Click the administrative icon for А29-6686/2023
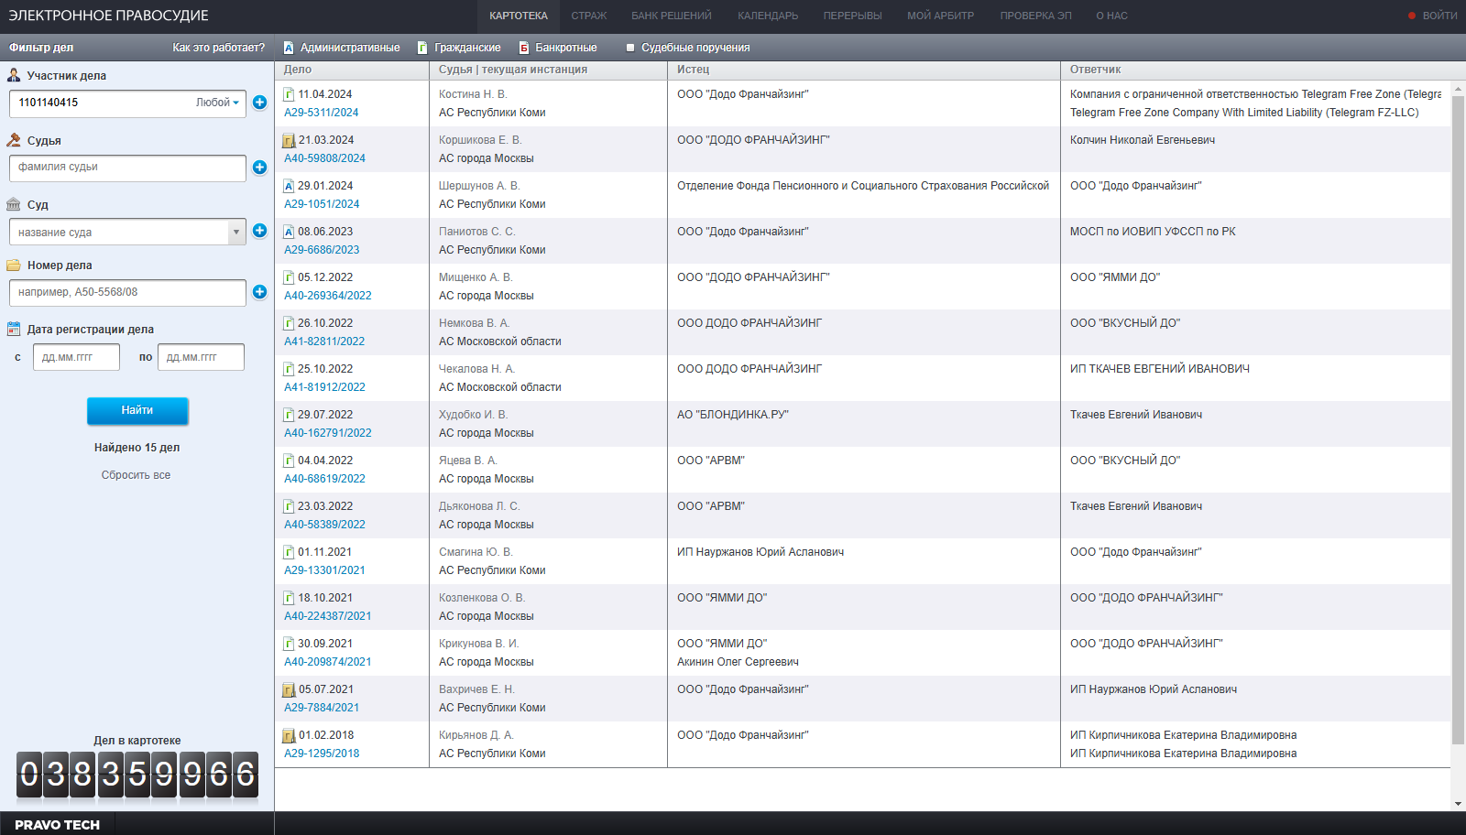1466x835 pixels. 289,232
